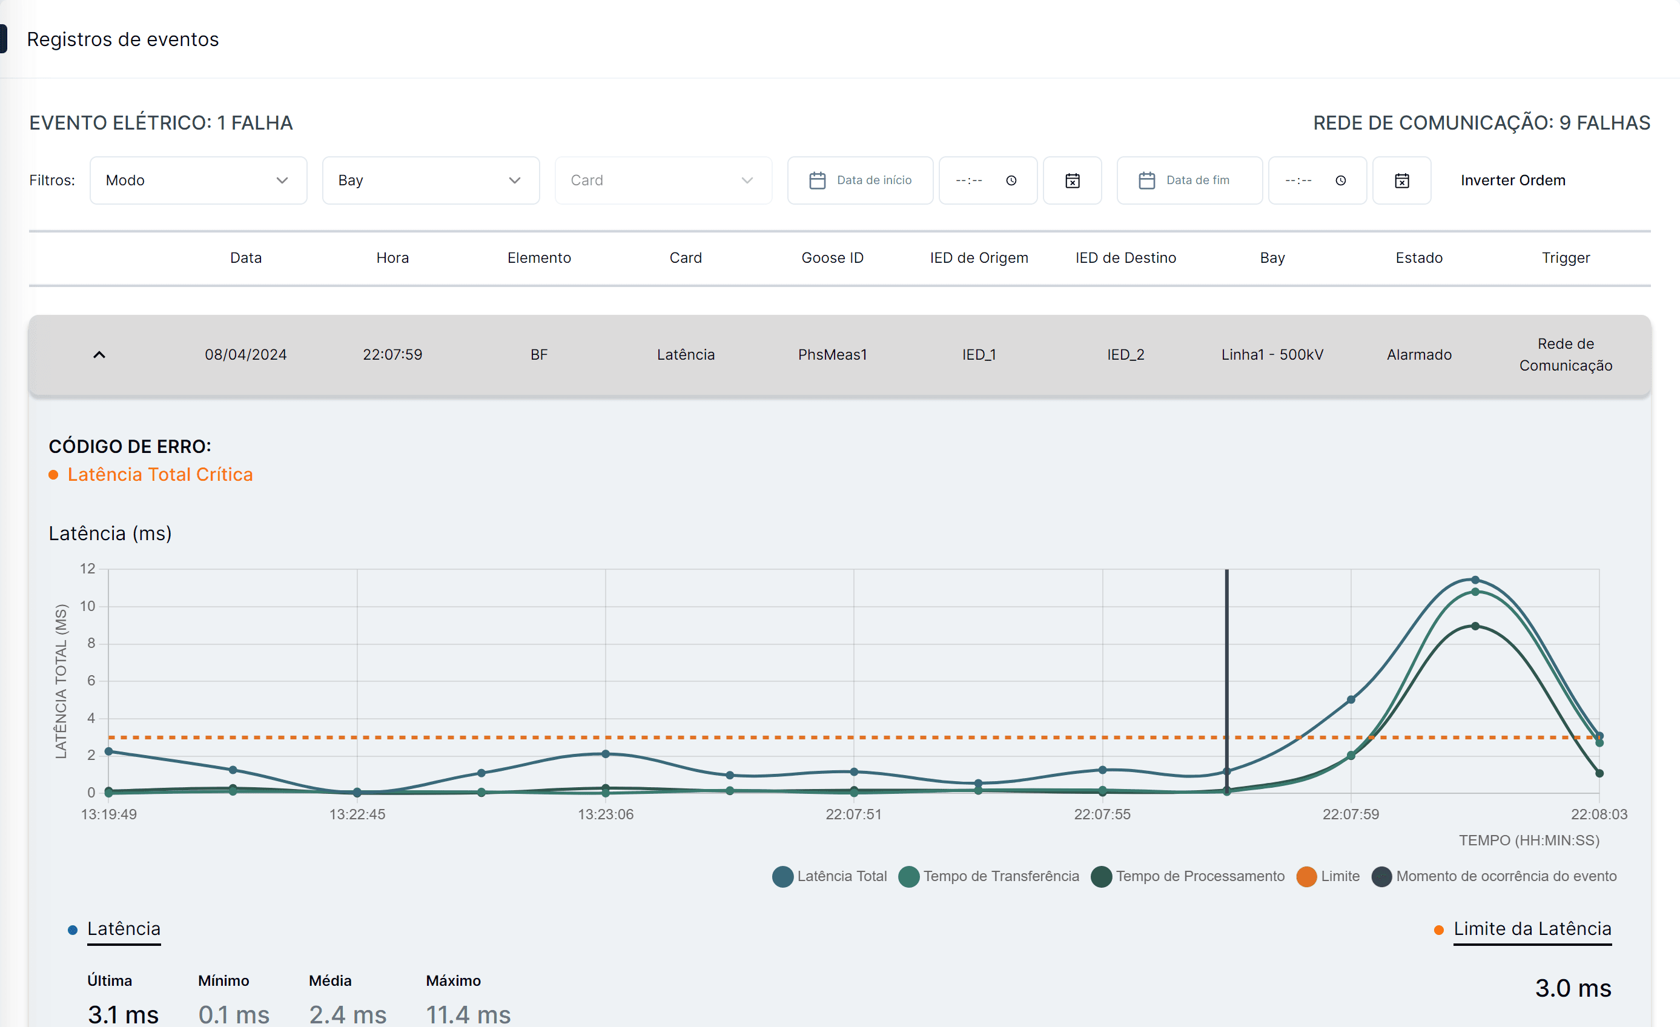Click the calendar icon in Data de início
This screenshot has width=1680, height=1027.
[817, 180]
